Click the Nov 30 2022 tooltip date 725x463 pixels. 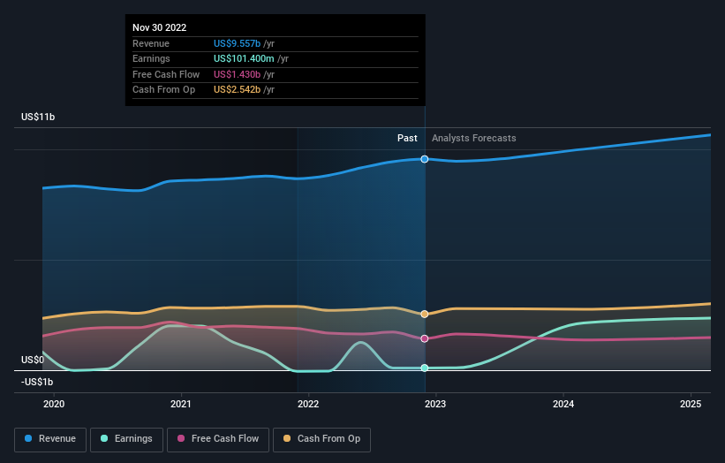pyautogui.click(x=160, y=27)
